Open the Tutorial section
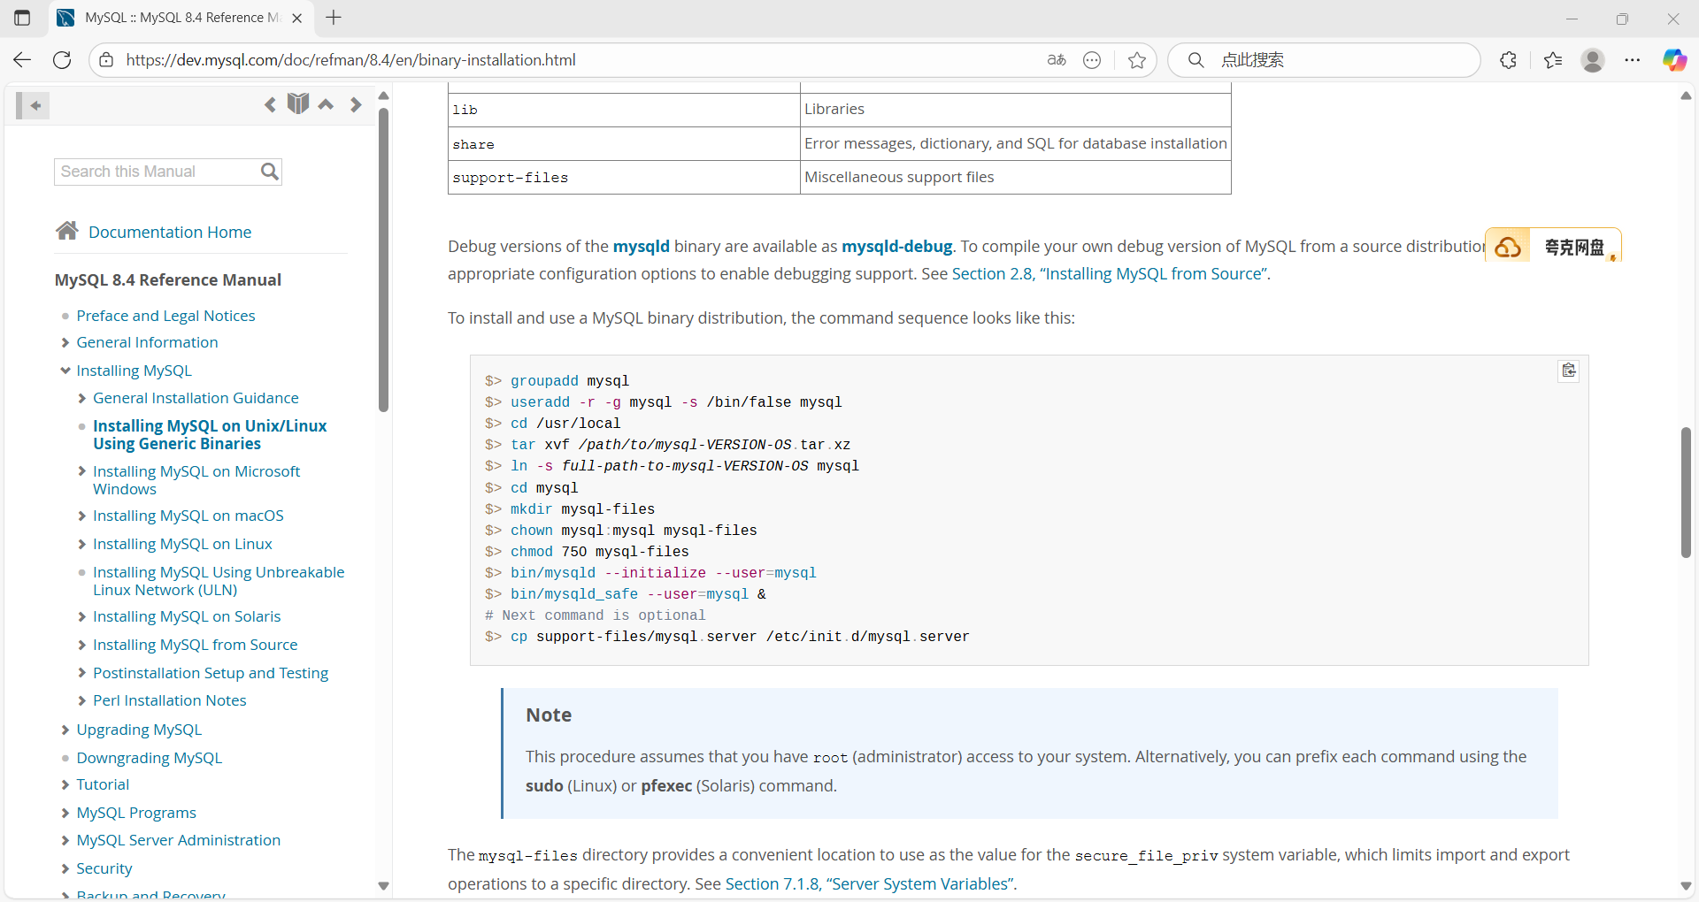 click(x=103, y=784)
